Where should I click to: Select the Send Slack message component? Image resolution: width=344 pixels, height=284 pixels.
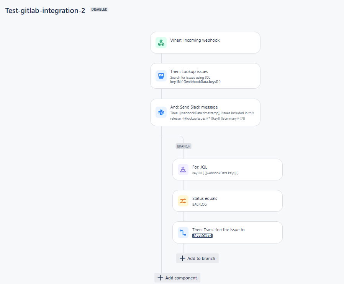[215, 112]
